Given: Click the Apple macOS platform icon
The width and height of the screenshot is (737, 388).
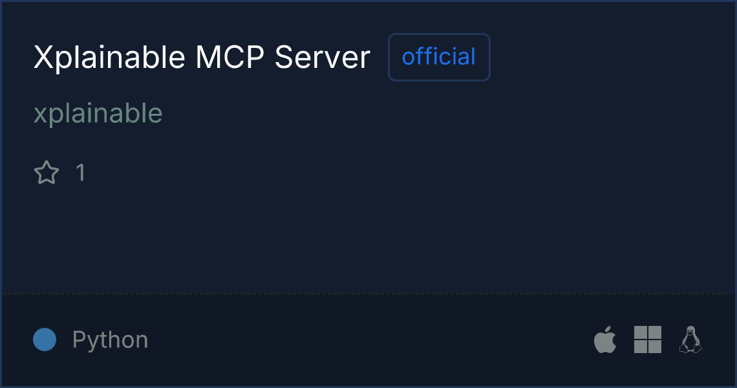Looking at the screenshot, I should tap(605, 339).
